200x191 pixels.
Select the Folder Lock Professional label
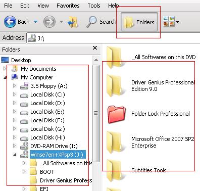(x=161, y=114)
